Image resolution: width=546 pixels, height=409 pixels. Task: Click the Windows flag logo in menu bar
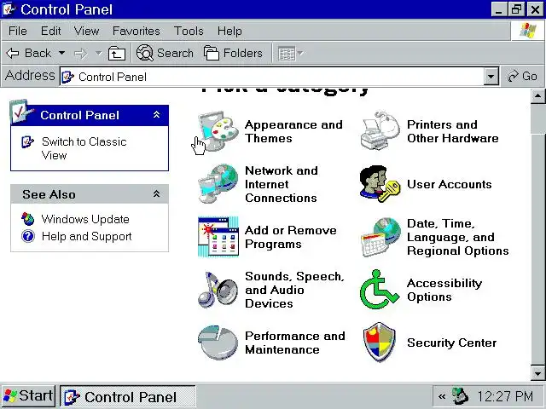point(527,31)
